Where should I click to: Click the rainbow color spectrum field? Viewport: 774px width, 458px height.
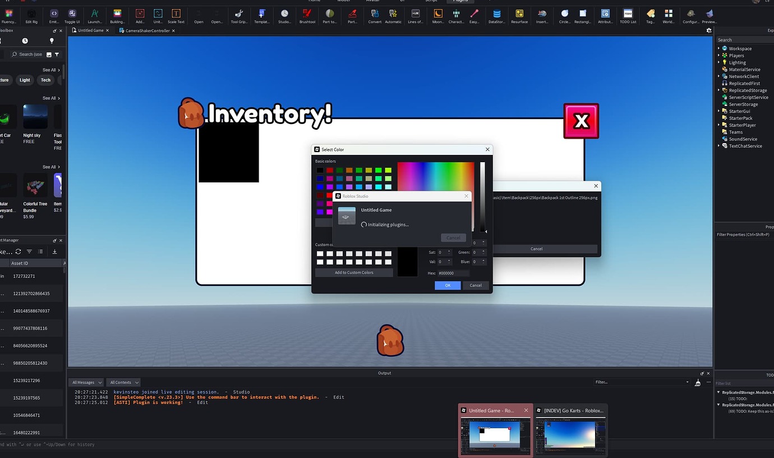[436, 177]
